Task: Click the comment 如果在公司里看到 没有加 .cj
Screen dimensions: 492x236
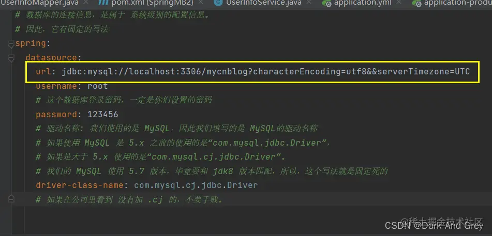Action: coord(129,199)
